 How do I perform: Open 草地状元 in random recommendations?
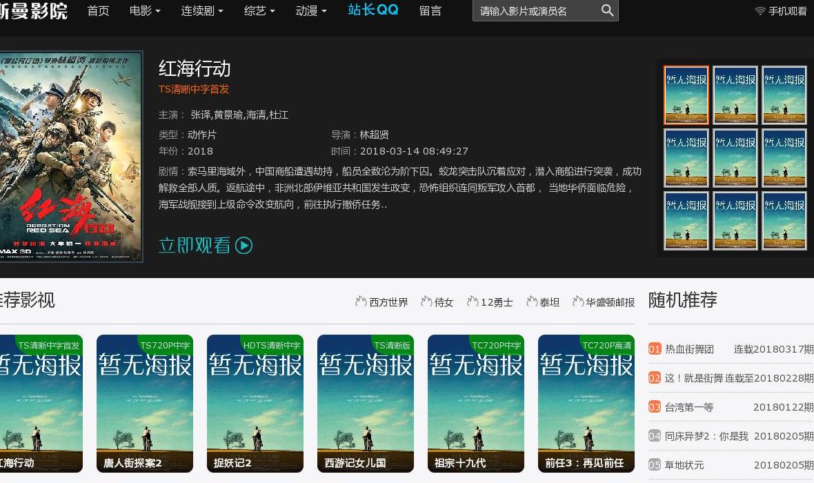pyautogui.click(x=685, y=465)
